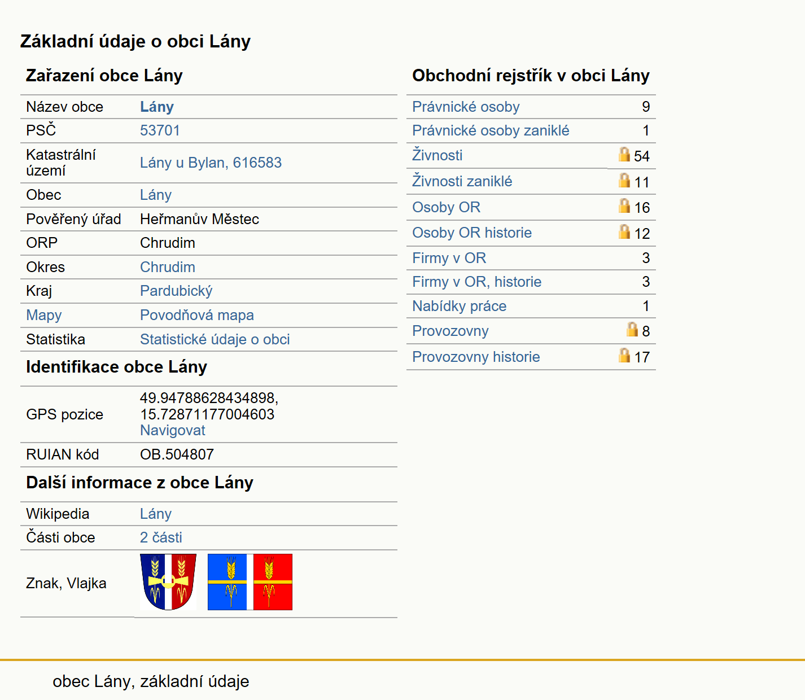Open Právnické osoby zaniklé link
Image resolution: width=805 pixels, height=700 pixels.
491,130
